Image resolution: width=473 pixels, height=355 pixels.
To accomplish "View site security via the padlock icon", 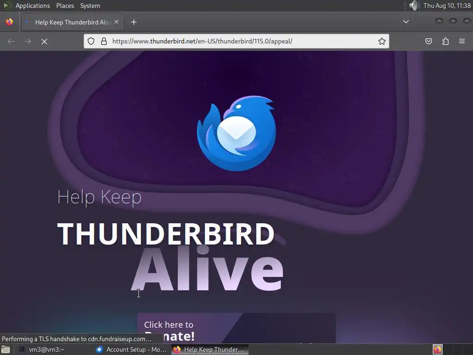I will click(104, 41).
